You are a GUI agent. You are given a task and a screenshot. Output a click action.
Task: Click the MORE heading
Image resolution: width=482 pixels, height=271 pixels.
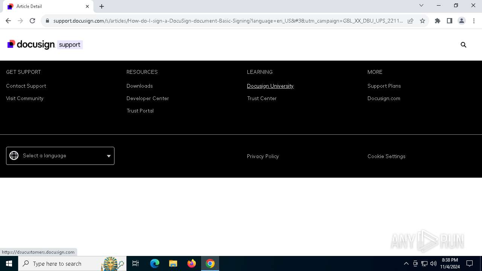coord(375,72)
